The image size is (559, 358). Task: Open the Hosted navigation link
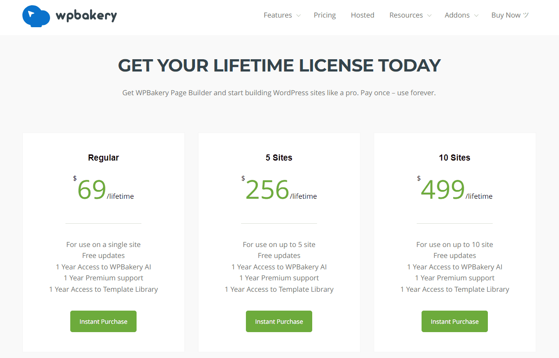point(362,15)
